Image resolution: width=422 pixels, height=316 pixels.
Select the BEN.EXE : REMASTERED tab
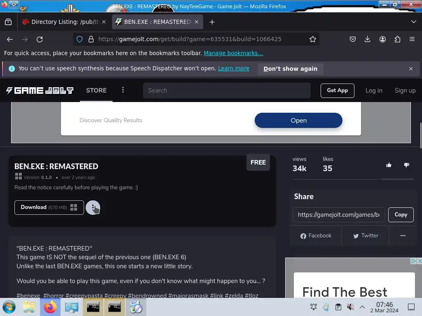(157, 22)
